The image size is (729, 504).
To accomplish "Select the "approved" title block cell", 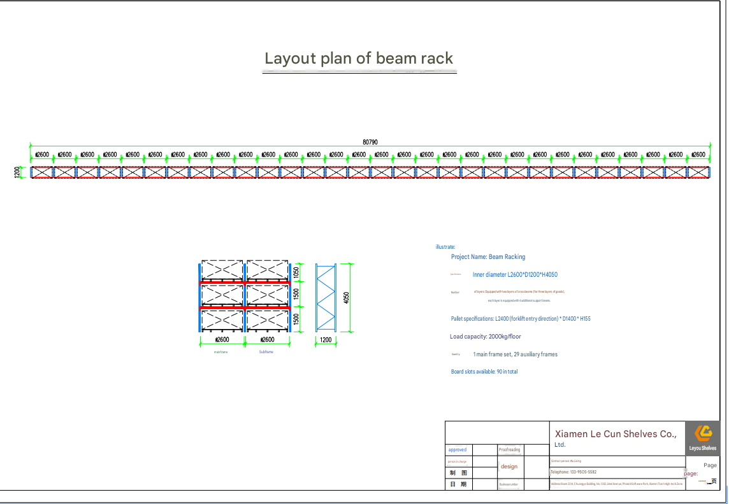I will 458,450.
